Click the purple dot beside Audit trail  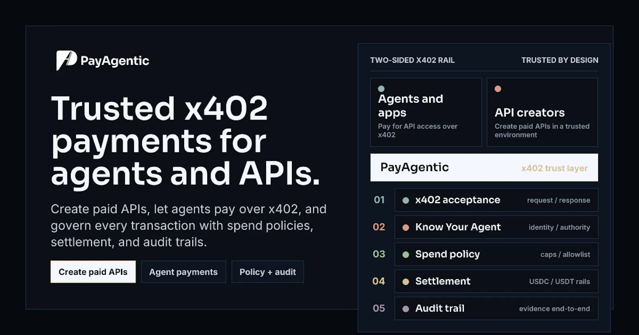tap(406, 309)
